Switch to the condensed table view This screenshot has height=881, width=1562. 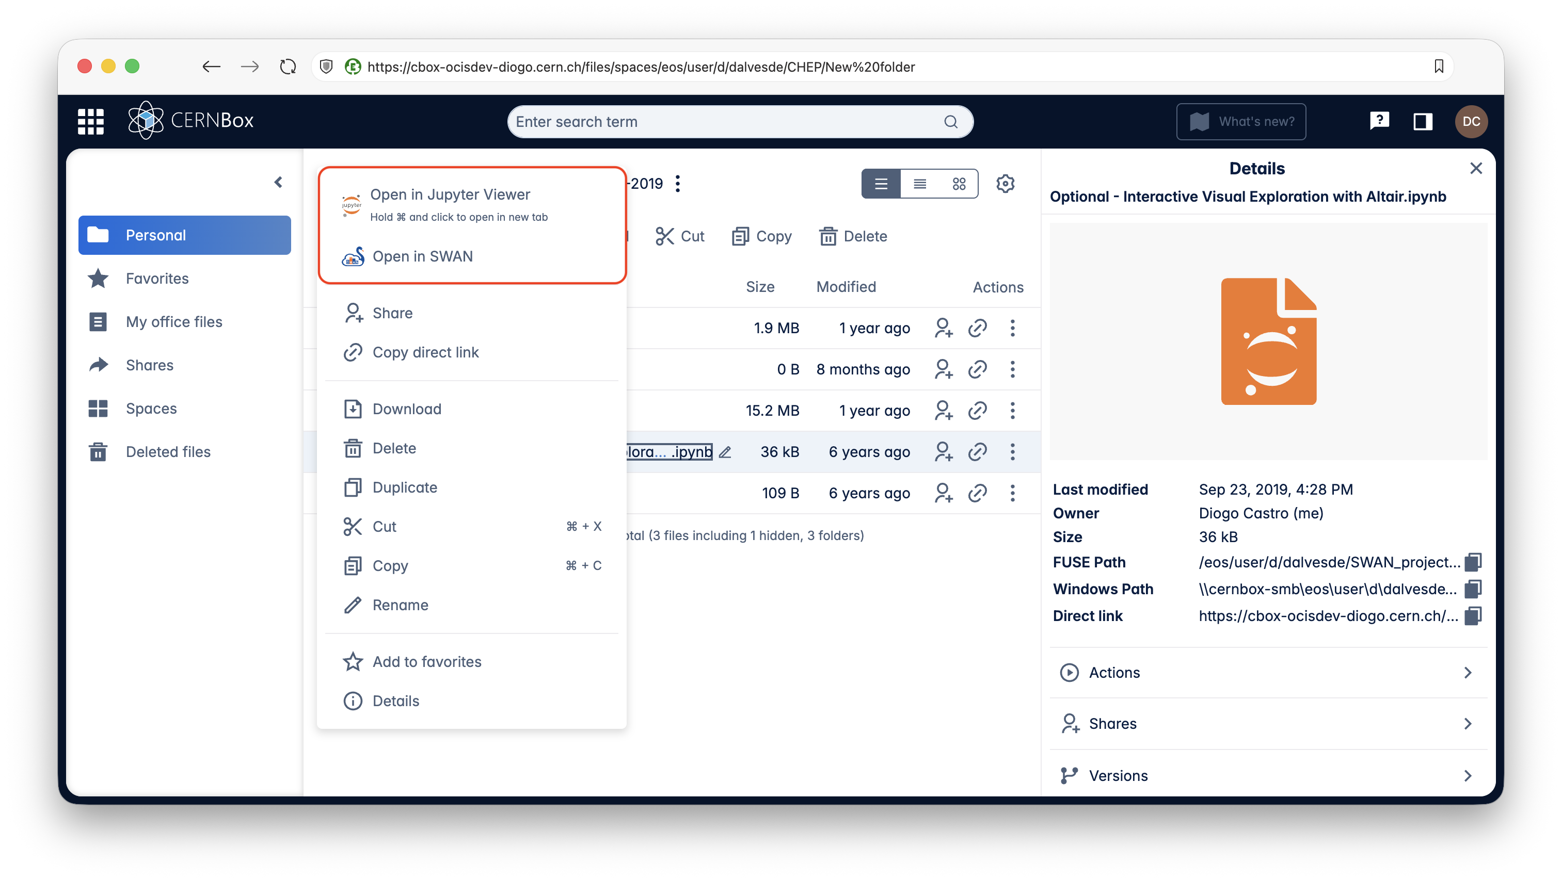pos(920,184)
